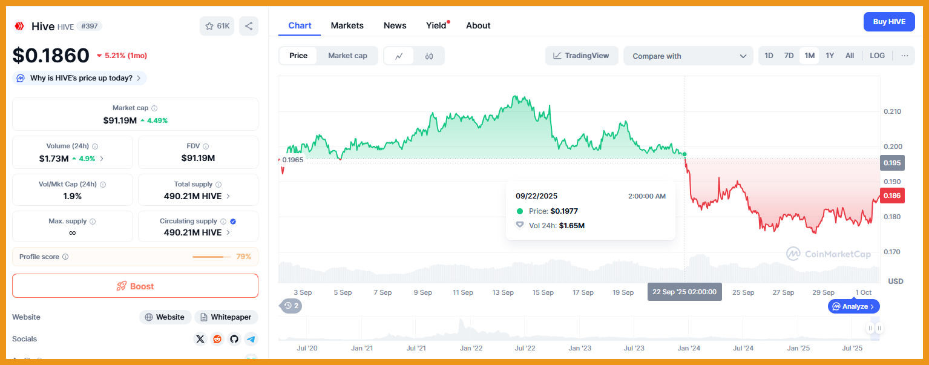The width and height of the screenshot is (929, 365).
Task: Open the Telegram social icon
Action: point(251,339)
